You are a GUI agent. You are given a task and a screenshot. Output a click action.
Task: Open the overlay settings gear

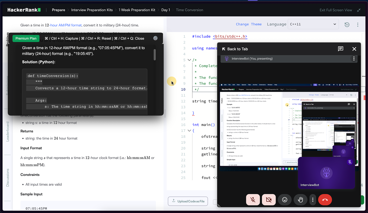pos(155,38)
